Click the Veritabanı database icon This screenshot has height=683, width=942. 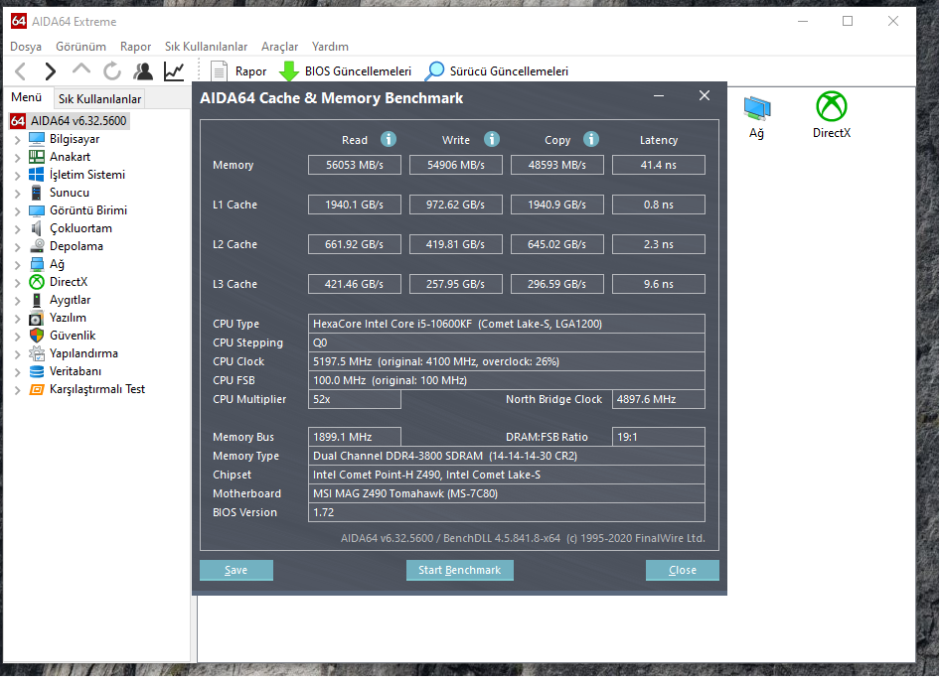pos(37,371)
